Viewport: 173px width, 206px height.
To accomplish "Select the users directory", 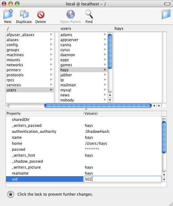I will [30, 90].
